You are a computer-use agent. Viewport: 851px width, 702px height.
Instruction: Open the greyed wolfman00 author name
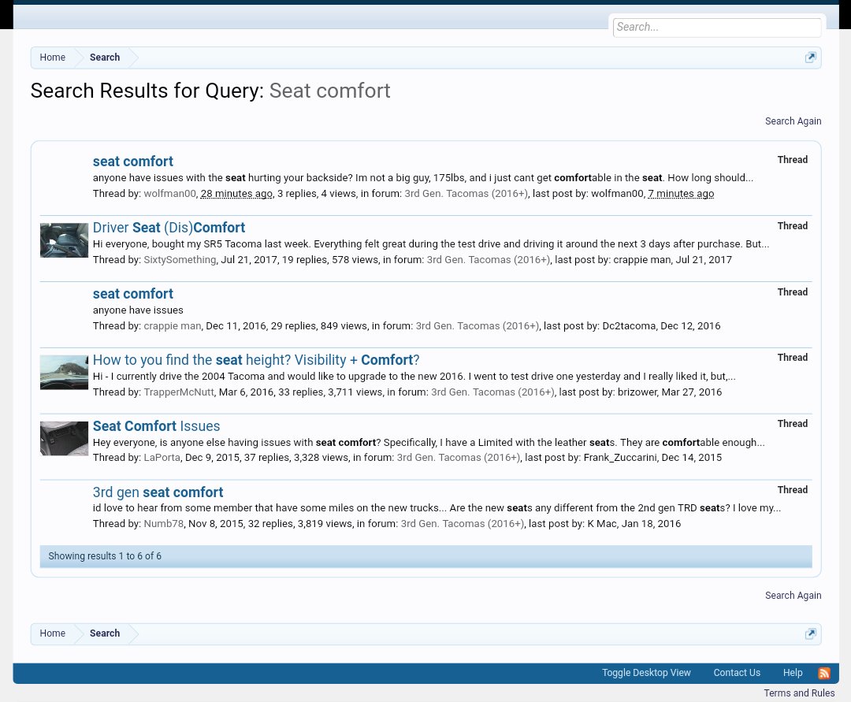tap(169, 194)
